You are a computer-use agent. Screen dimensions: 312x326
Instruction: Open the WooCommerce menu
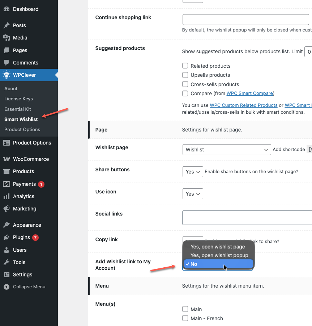pyautogui.click(x=29, y=159)
